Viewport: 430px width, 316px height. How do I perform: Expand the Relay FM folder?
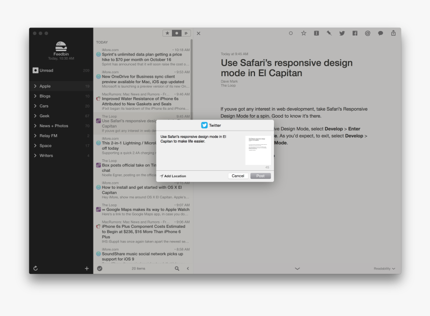coord(35,136)
